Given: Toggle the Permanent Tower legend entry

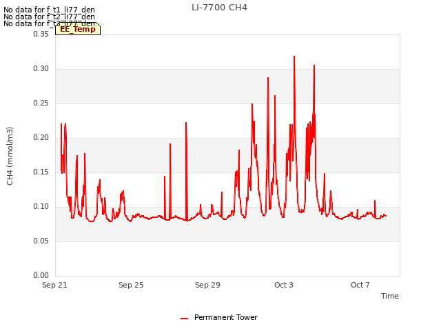Looking at the screenshot, I should click(219, 317).
